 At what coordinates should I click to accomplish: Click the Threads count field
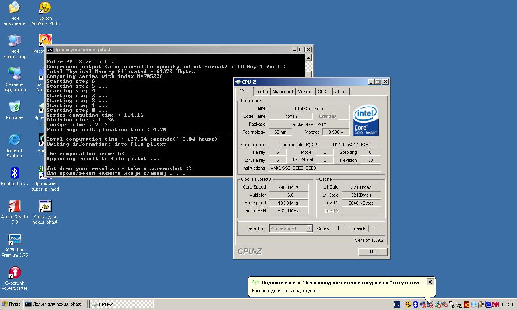374,228
